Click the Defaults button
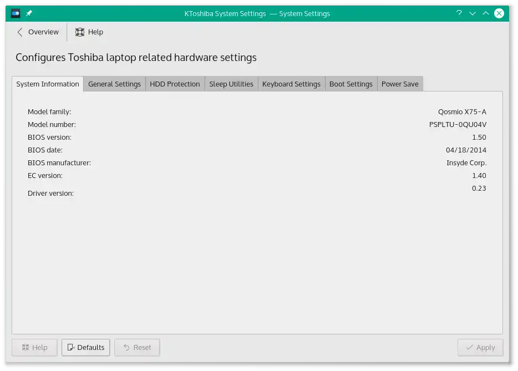The image size is (518, 371). [x=85, y=347]
